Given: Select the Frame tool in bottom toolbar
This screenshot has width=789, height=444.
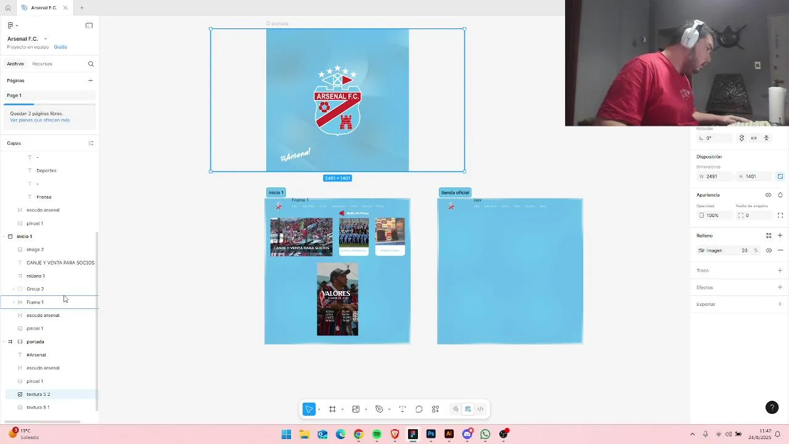Looking at the screenshot, I should (332, 409).
